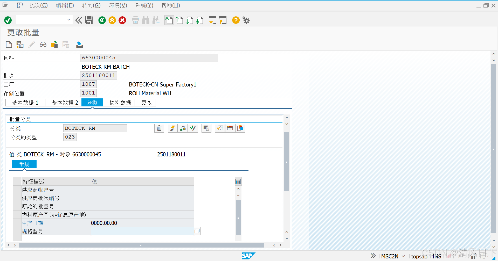Click the table layout icon in classification toolbar

(x=230, y=128)
